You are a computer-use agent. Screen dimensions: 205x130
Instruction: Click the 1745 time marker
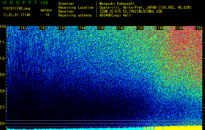(101, 28)
